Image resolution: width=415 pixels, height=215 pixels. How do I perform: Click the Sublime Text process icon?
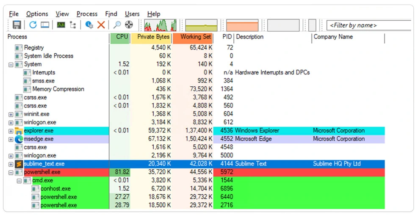coord(19,164)
